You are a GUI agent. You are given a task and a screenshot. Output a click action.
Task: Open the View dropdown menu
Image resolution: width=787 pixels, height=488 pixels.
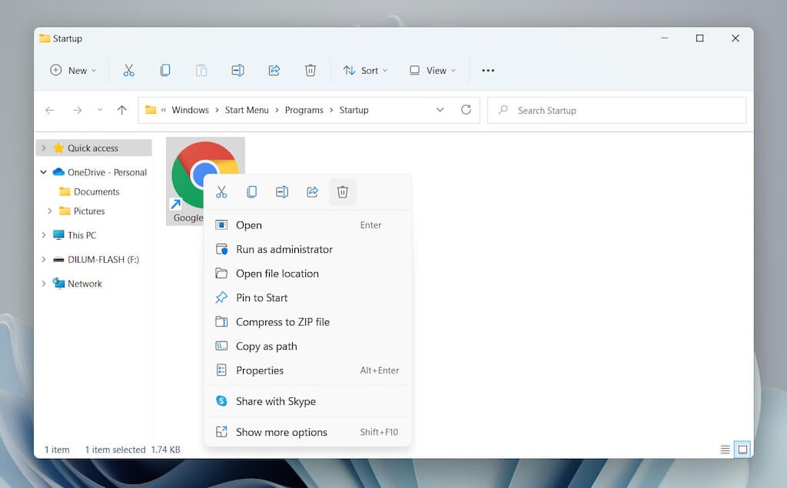tap(433, 70)
